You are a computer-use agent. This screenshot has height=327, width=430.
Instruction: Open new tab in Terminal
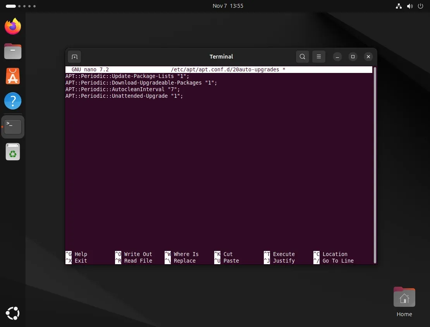[74, 57]
